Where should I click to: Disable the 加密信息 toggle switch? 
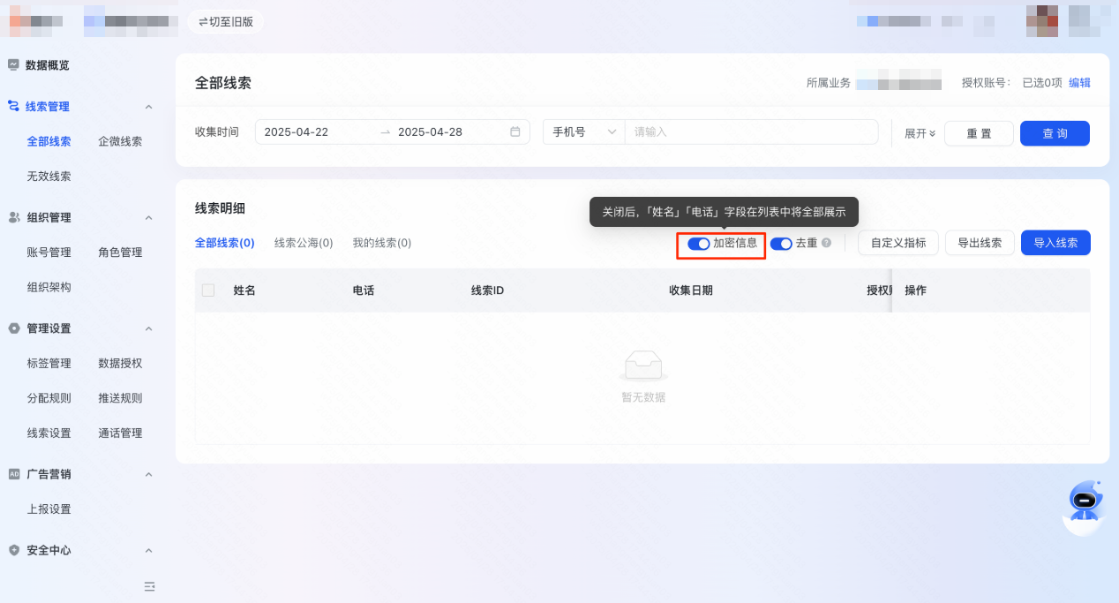[x=698, y=244]
